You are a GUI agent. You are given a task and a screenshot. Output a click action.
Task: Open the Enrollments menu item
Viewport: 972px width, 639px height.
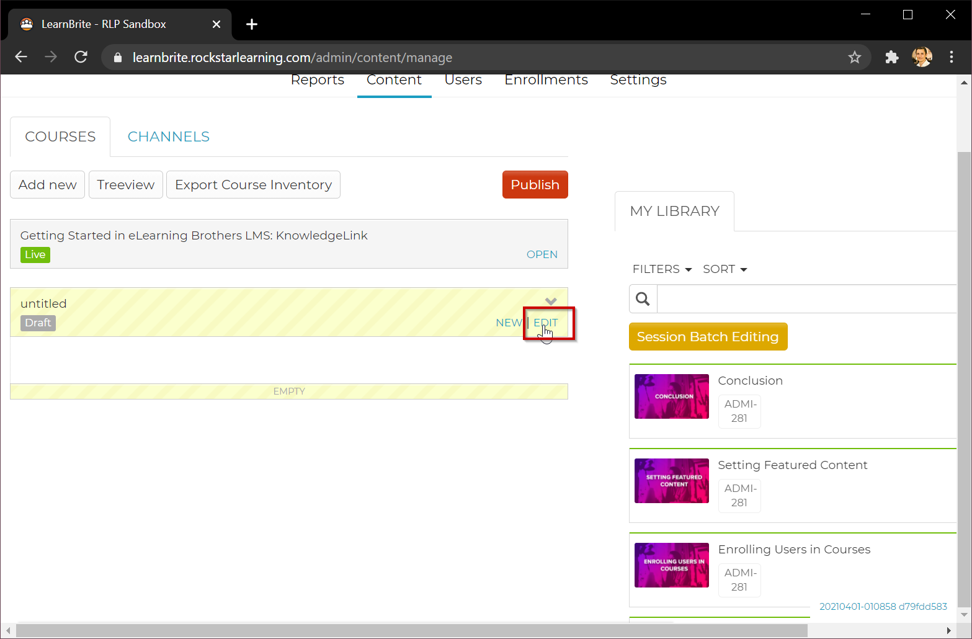(546, 80)
